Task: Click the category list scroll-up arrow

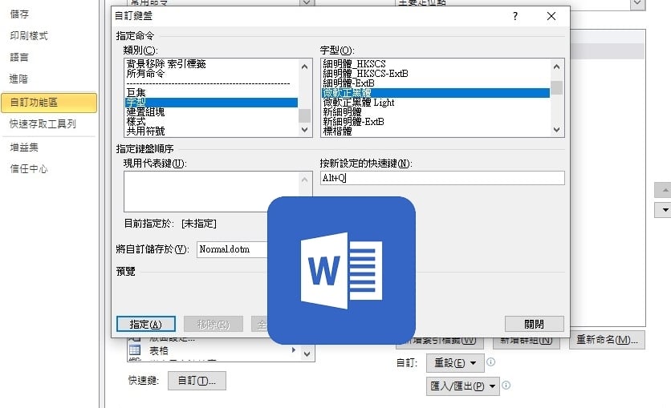Action: 305,67
